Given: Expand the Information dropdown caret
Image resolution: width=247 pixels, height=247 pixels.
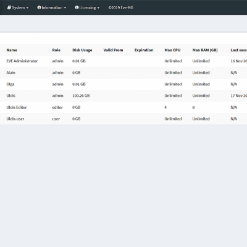Looking at the screenshot, I should click(65, 8).
